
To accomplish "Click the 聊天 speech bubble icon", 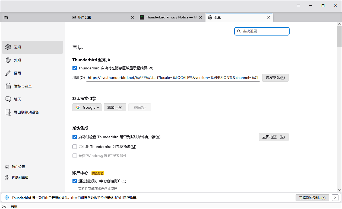I will tap(8, 99).
